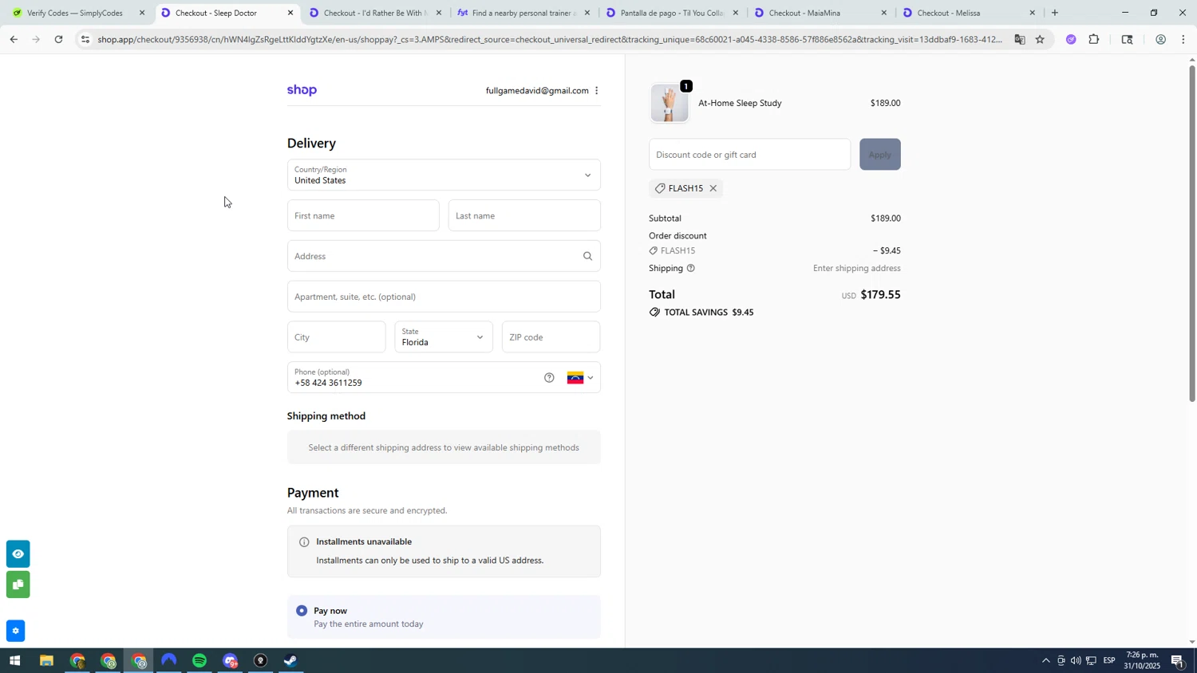Click fullgamedavid@gmail.com email text
The image size is (1197, 673).
coord(537,91)
